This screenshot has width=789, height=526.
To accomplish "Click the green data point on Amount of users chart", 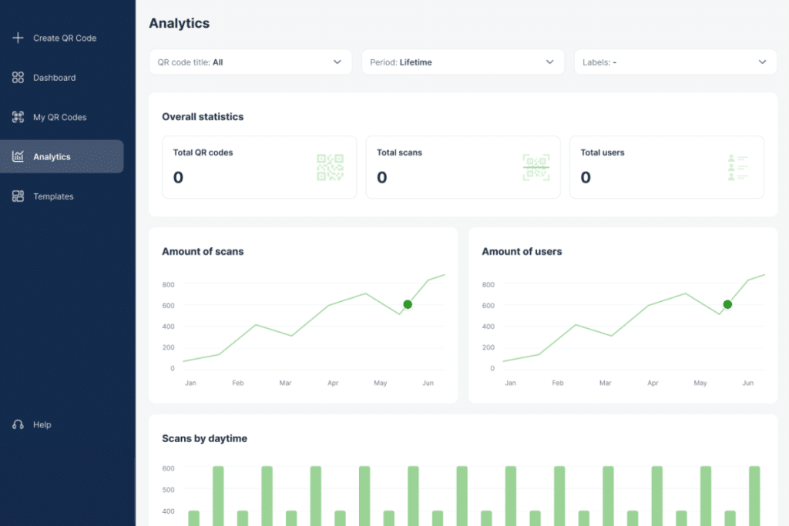I will [x=727, y=304].
